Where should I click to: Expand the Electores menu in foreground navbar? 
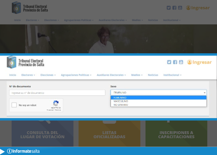28,75
